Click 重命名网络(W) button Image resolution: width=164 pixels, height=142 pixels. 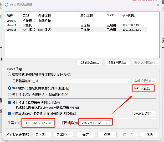(x=146, y=63)
